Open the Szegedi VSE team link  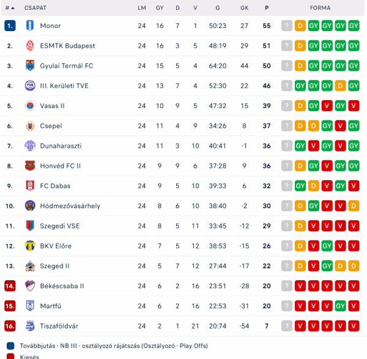coord(59,226)
